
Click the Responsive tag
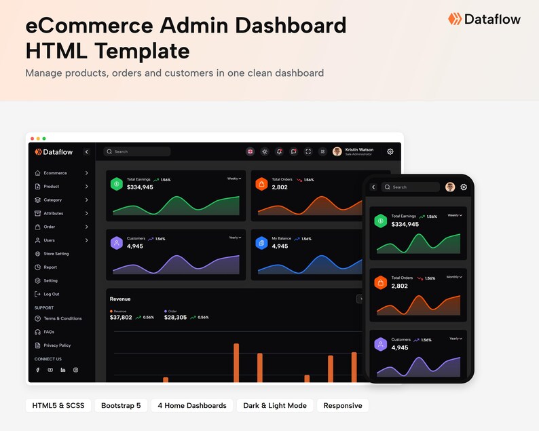[x=343, y=406]
